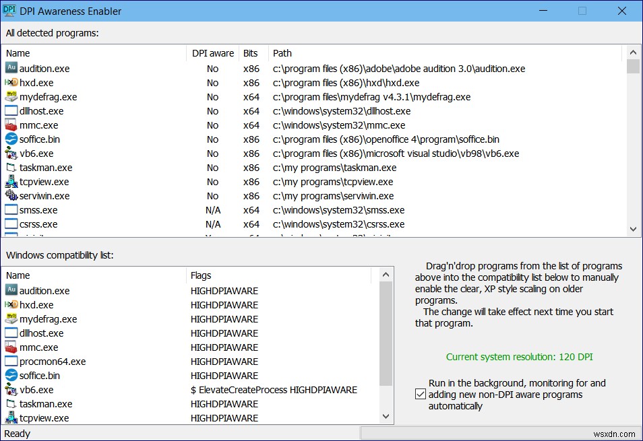Click hxd.exe icon in compatibility list
The height and width of the screenshot is (441, 643).
[11, 304]
